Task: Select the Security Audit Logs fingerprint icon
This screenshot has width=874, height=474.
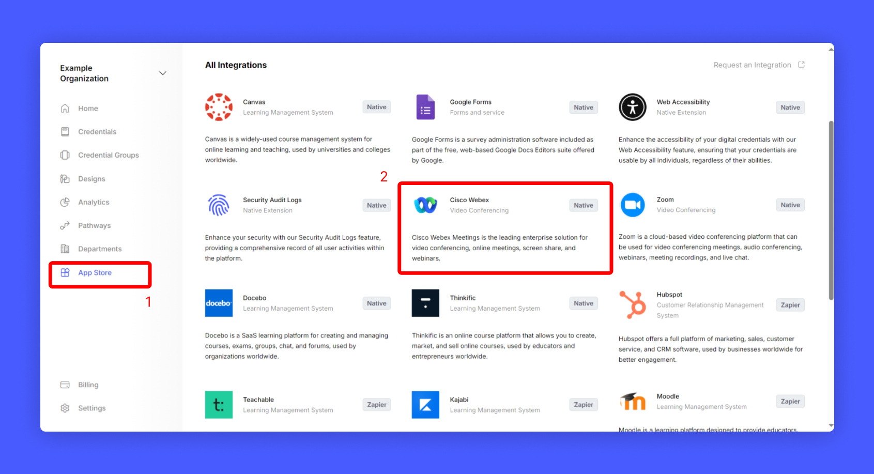Action: 219,205
